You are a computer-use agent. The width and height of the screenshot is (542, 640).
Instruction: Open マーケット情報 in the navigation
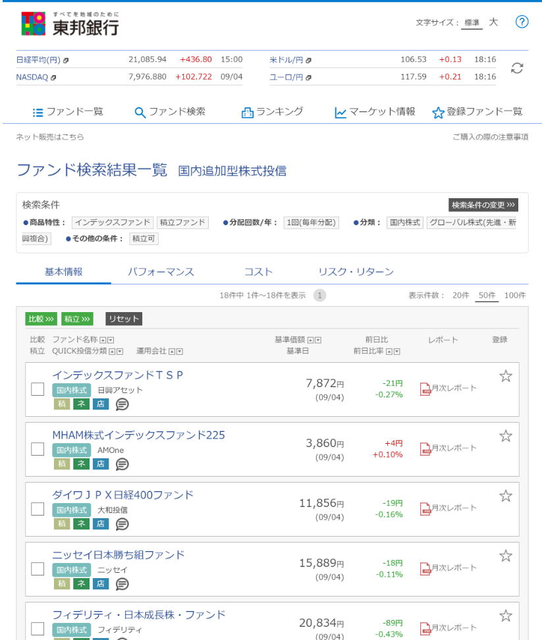tap(375, 112)
